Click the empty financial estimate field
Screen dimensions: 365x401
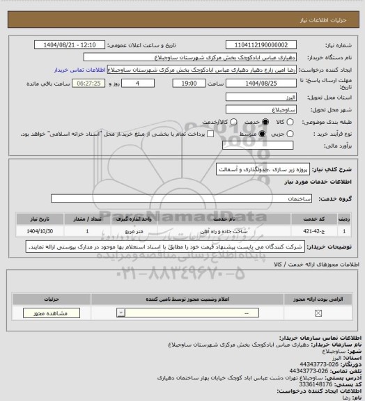click(258, 146)
